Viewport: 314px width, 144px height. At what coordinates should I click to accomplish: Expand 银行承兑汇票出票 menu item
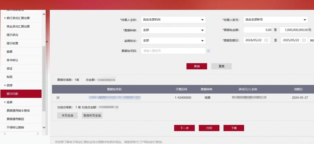pyautogui.click(x=18, y=18)
